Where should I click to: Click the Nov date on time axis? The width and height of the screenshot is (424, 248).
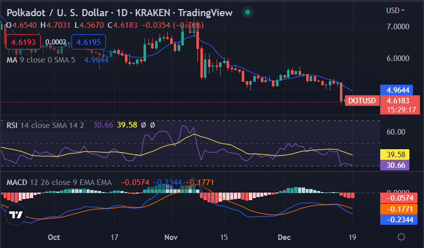pyautogui.click(x=171, y=237)
